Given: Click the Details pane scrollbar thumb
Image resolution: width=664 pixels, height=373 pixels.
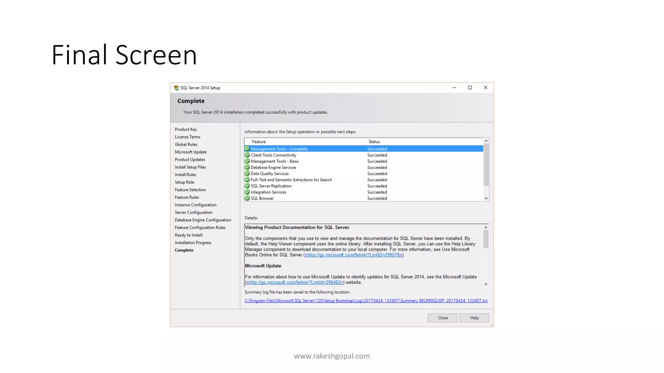Looking at the screenshot, I should point(486,239).
